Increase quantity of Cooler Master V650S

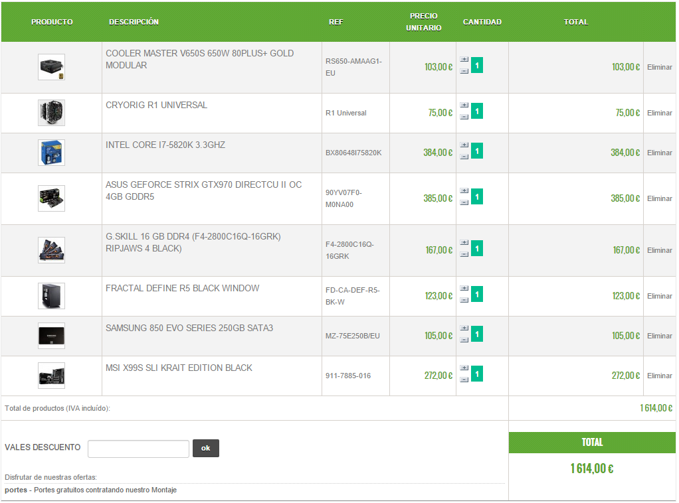pos(464,59)
